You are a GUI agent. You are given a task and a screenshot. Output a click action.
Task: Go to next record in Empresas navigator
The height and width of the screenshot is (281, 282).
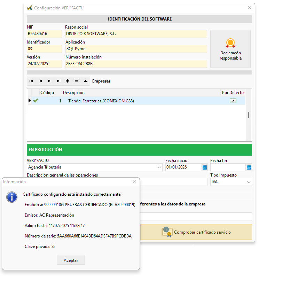49,81
